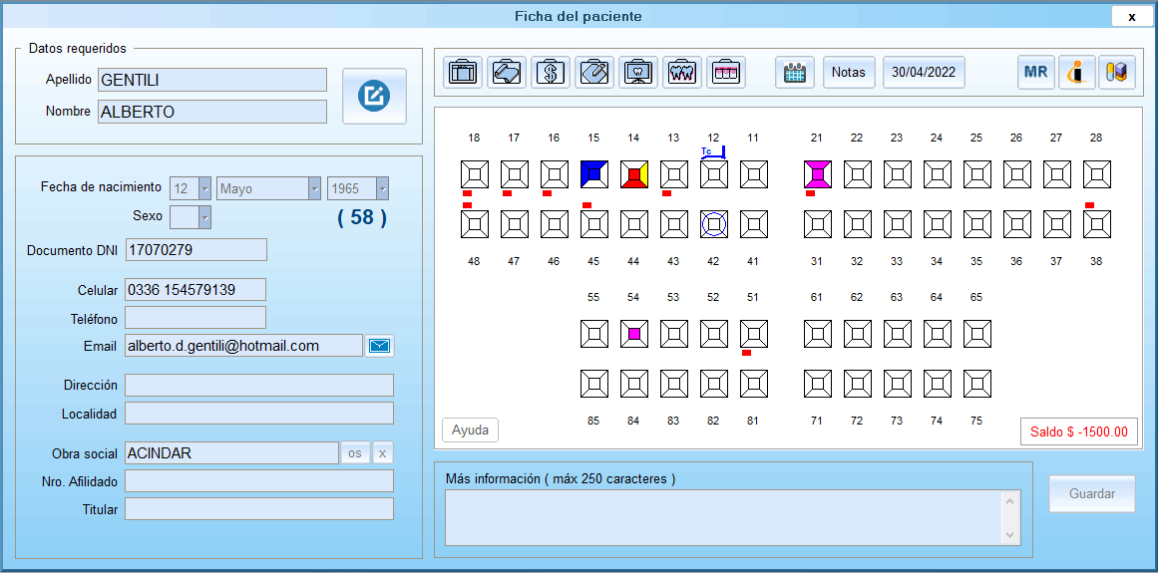Click the orange info icon
Image resolution: width=1158 pixels, height=573 pixels.
pyautogui.click(x=1076, y=73)
